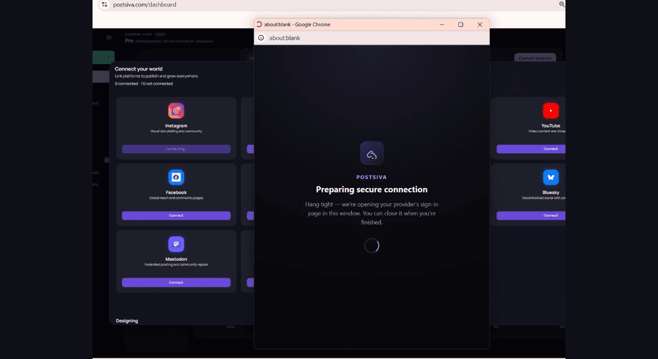Click the green button in dashboard sidebar
Screen dimensions: 658x359
pyautogui.click(x=103, y=57)
